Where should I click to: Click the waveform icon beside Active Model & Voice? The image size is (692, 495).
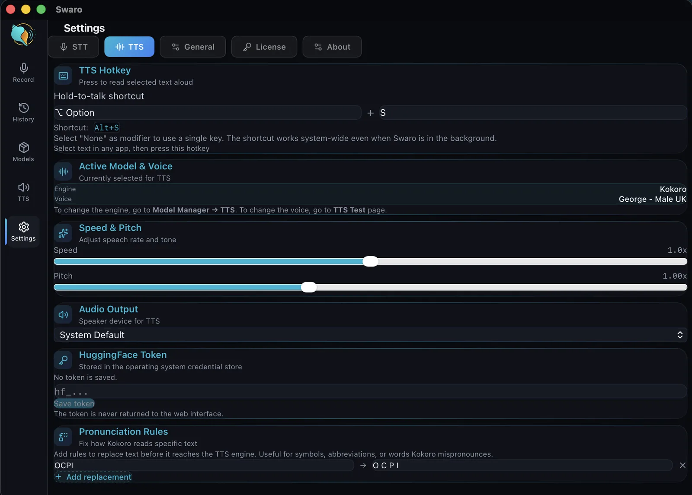[63, 171]
